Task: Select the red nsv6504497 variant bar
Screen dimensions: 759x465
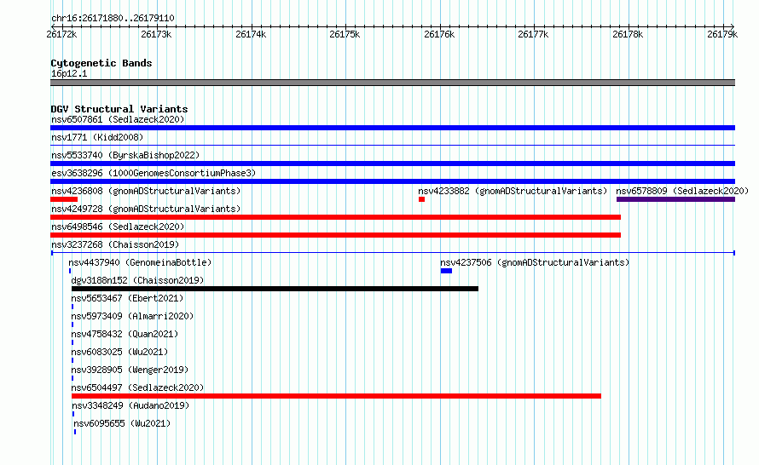Action: [336, 396]
